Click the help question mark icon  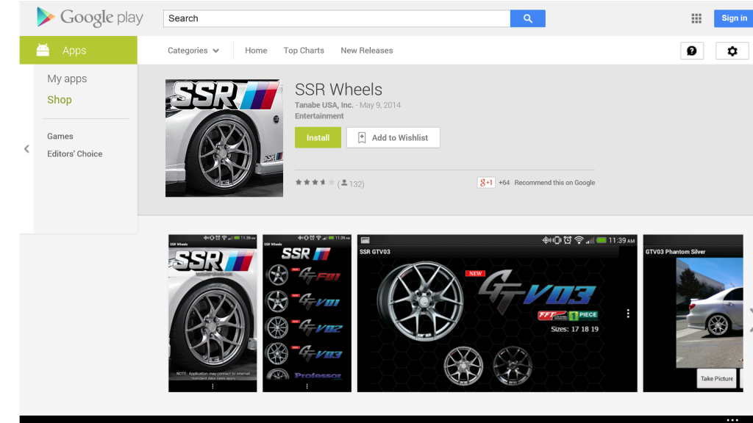tap(691, 51)
